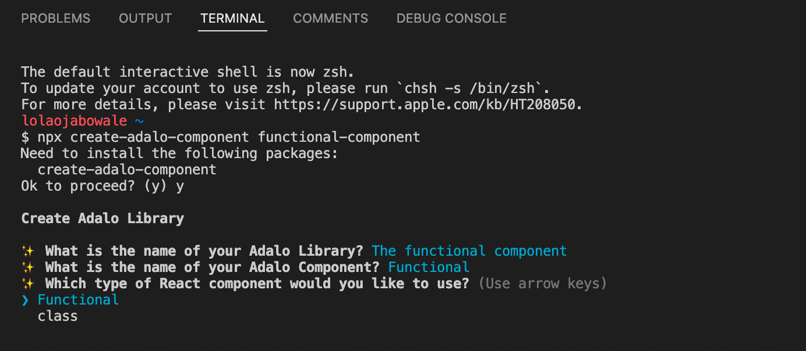Click "The functional component" library name answer
806x351 pixels.
click(x=469, y=251)
